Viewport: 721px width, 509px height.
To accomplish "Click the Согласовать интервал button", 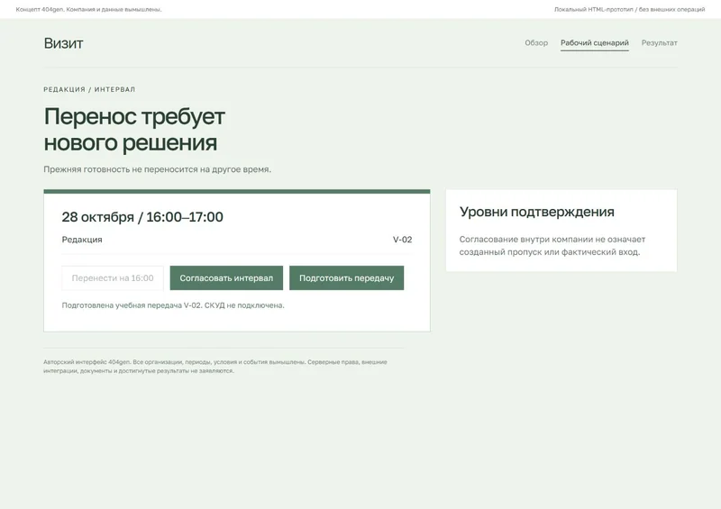I will point(226,278).
